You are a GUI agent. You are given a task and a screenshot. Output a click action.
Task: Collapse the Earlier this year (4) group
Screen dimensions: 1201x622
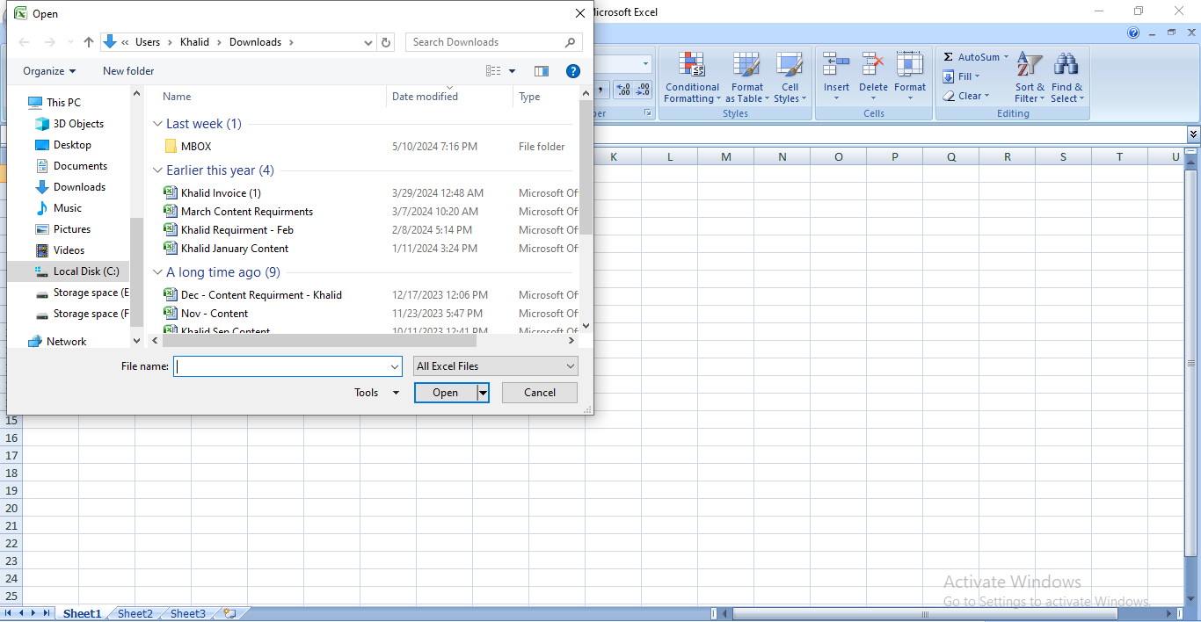(158, 170)
